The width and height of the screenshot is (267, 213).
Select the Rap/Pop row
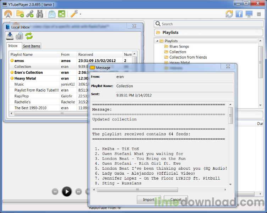click(x=49, y=96)
